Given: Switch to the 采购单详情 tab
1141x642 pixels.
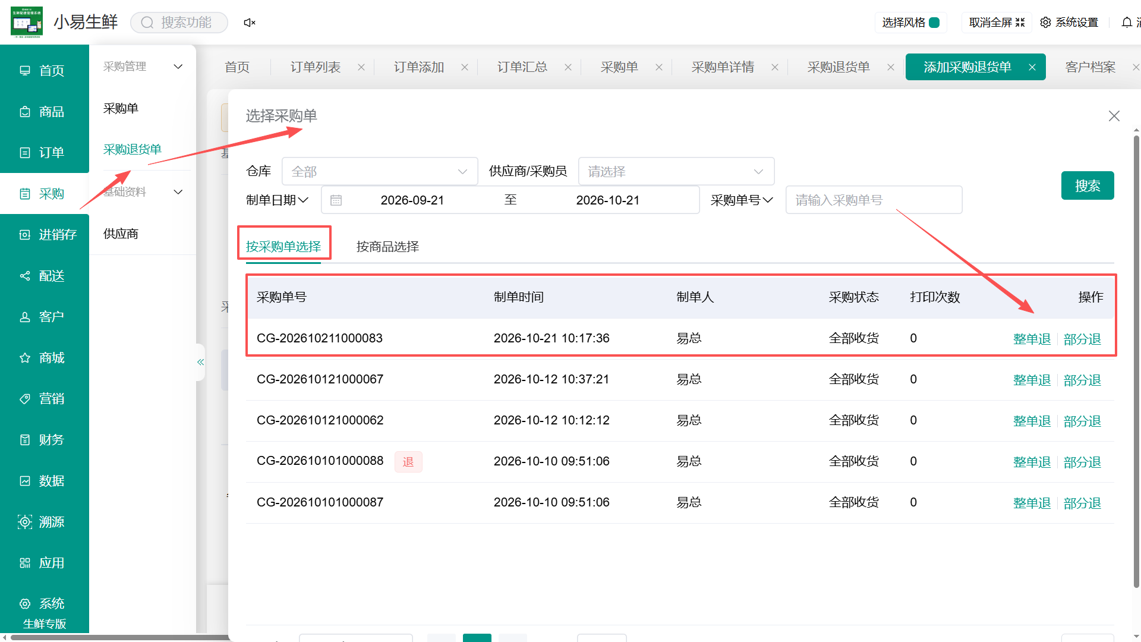Looking at the screenshot, I should point(723,67).
